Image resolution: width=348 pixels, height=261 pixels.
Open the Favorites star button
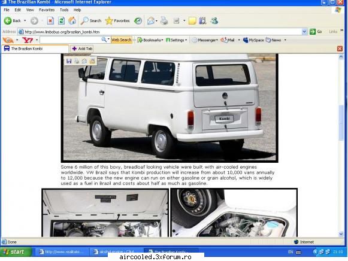[117, 21]
